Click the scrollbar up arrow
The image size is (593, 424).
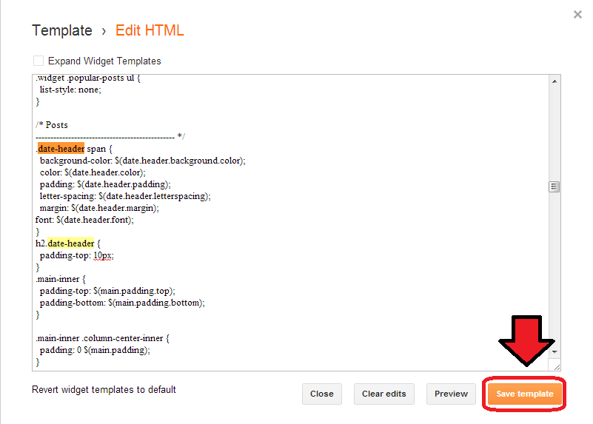[x=555, y=81]
